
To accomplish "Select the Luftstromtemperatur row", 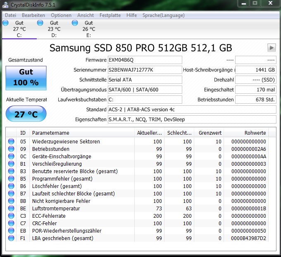I will 137,208.
